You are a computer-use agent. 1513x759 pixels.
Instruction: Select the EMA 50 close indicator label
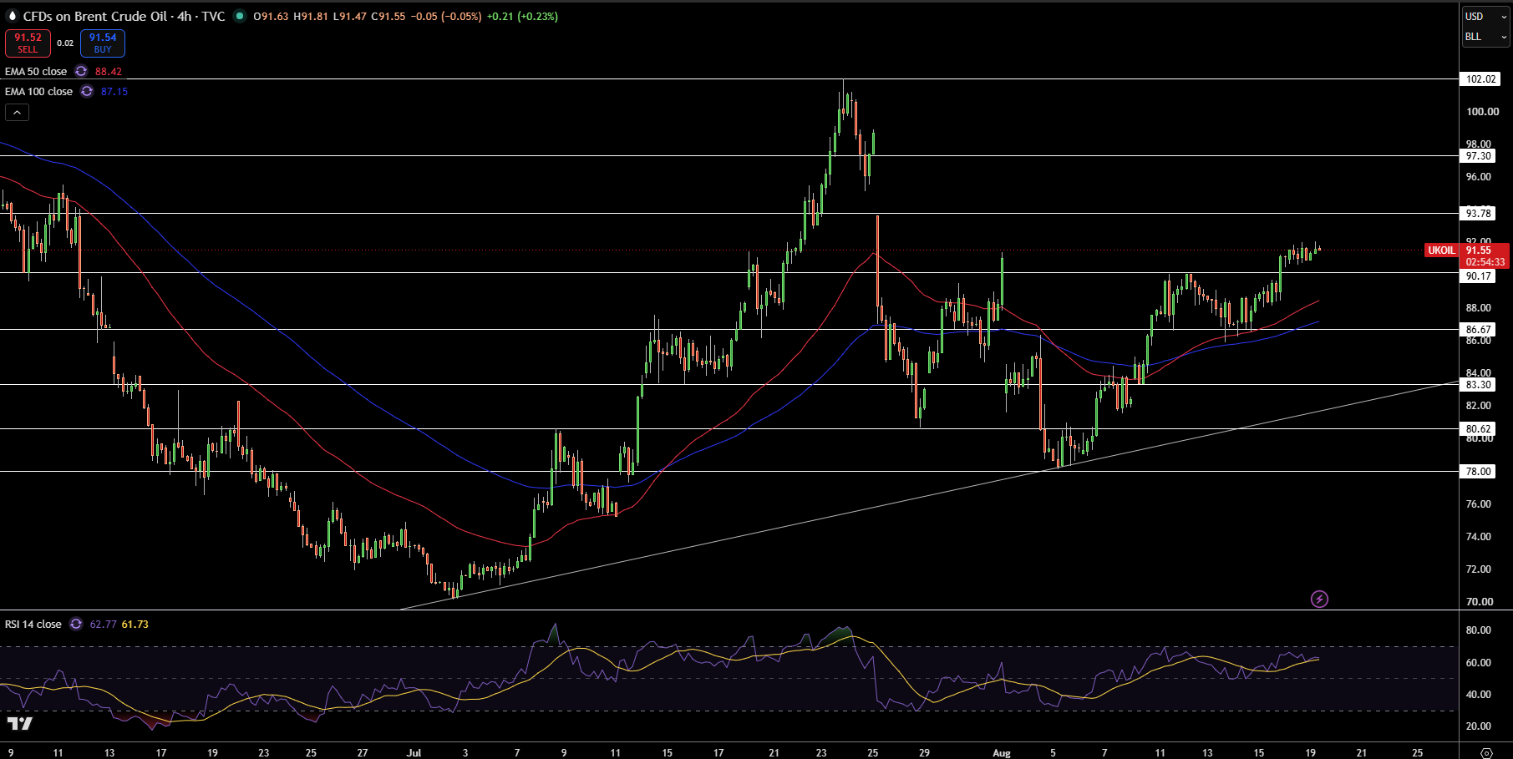(36, 72)
